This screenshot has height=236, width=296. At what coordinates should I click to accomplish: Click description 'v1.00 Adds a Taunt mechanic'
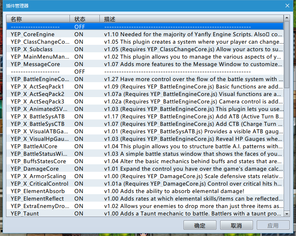point(193,214)
